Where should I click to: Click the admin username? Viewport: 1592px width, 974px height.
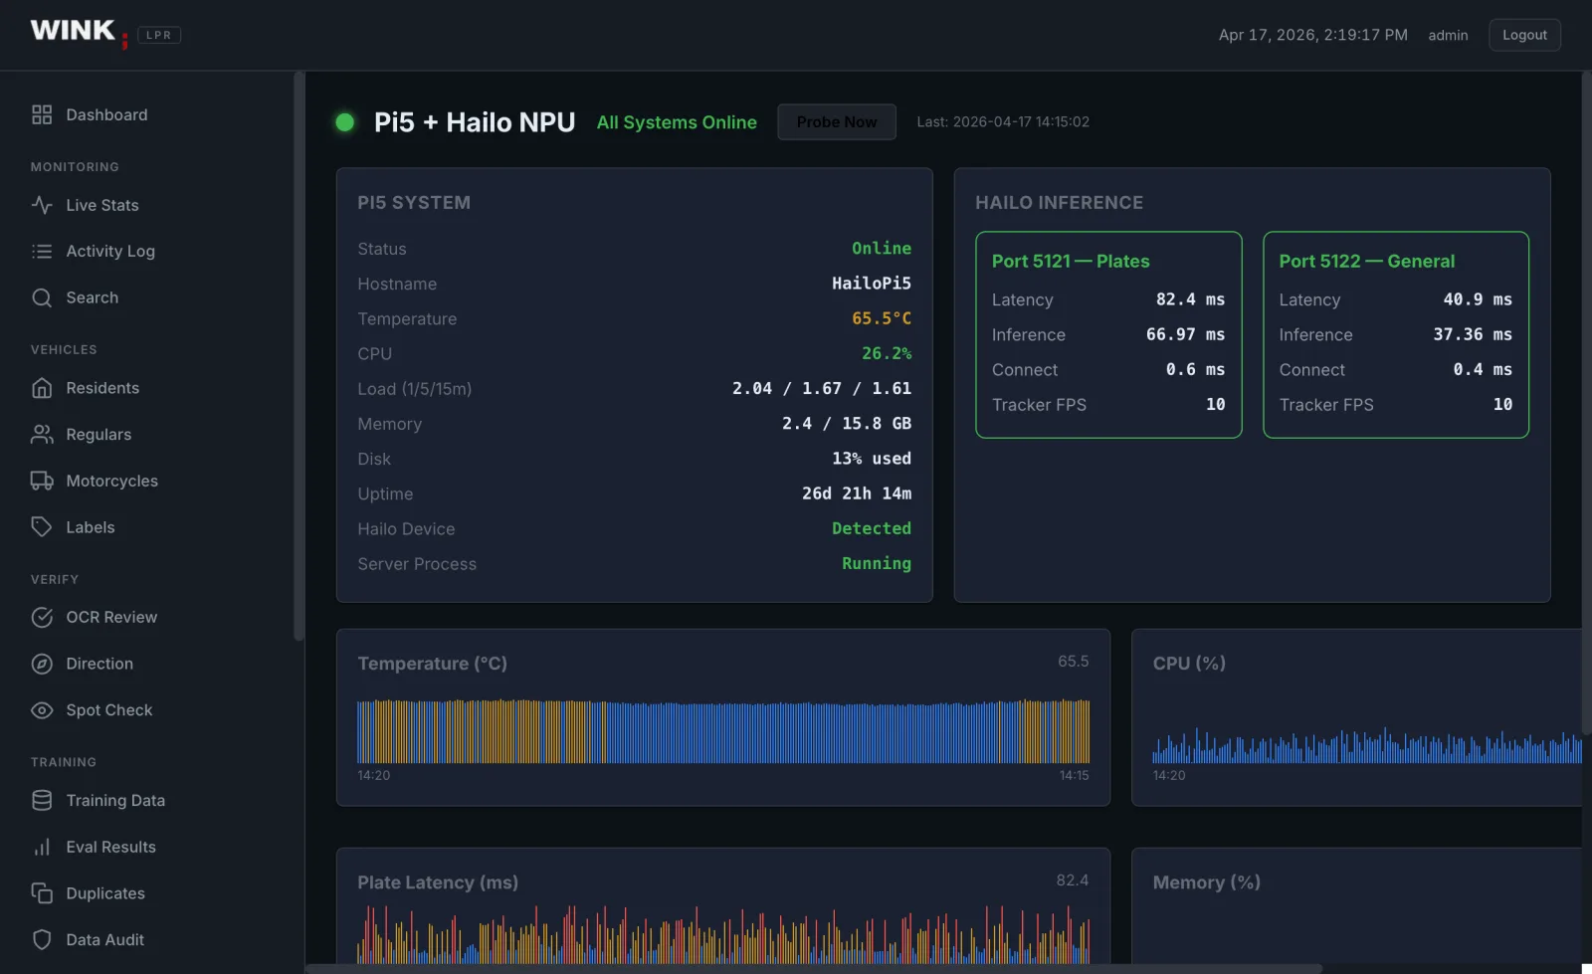[1448, 35]
